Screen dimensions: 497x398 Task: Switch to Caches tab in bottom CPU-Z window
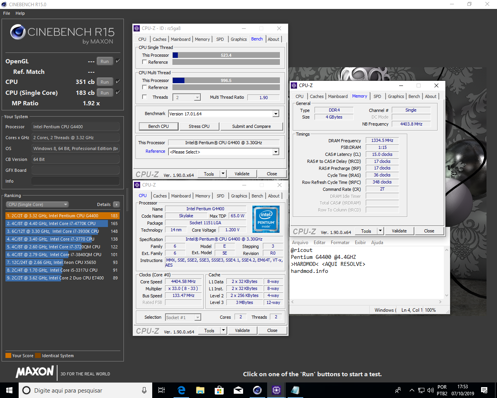(160, 196)
